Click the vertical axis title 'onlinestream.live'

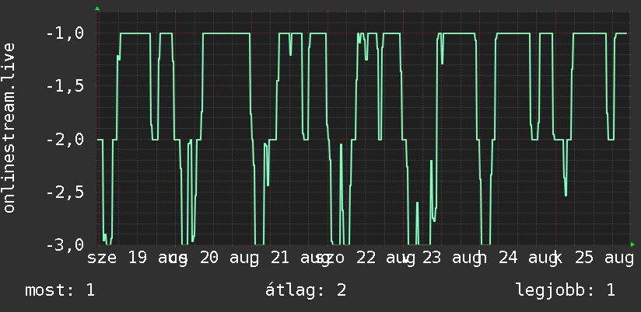point(9,128)
